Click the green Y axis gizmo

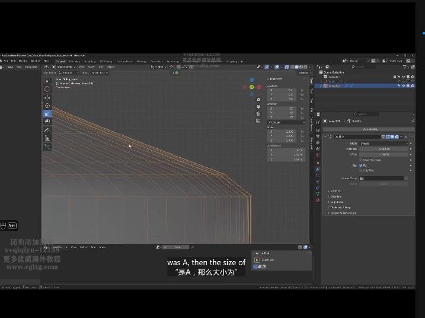coord(251,87)
